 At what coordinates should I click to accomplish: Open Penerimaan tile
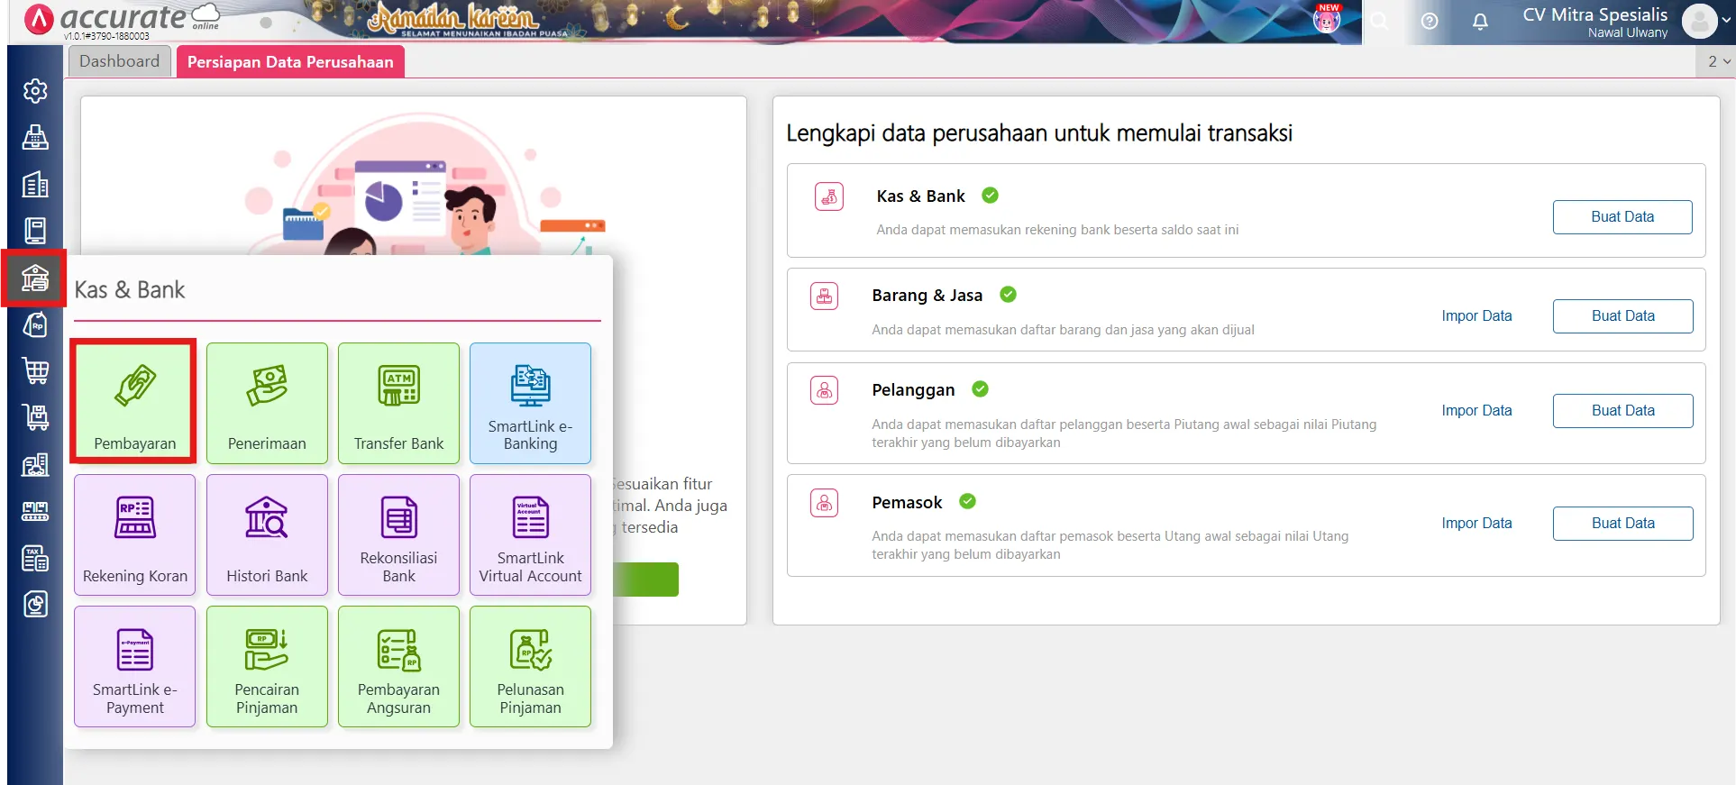point(267,403)
